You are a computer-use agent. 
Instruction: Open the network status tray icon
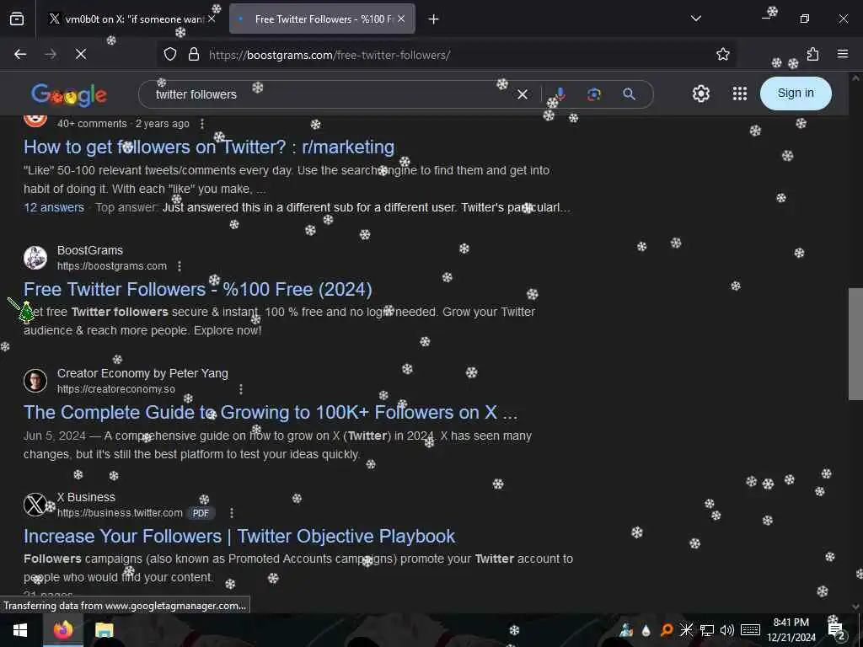click(x=707, y=630)
